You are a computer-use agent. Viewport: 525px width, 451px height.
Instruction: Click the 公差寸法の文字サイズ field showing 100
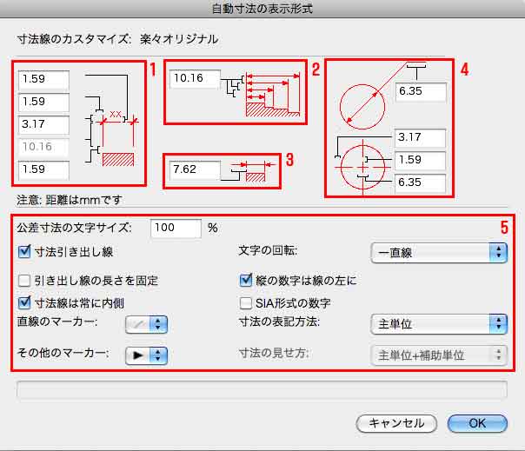[x=175, y=229]
